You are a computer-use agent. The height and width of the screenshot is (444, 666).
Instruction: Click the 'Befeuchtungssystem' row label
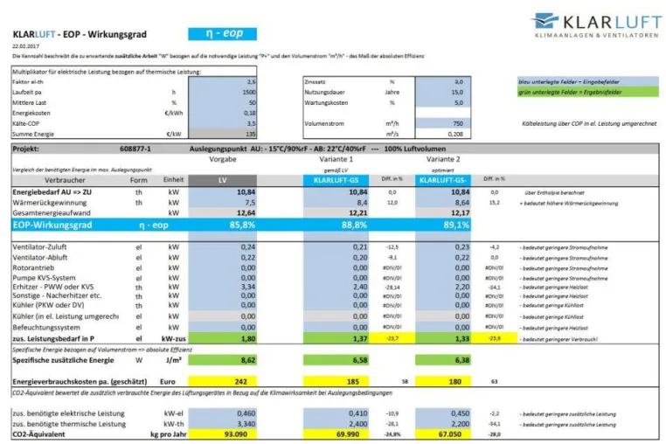tap(46, 328)
